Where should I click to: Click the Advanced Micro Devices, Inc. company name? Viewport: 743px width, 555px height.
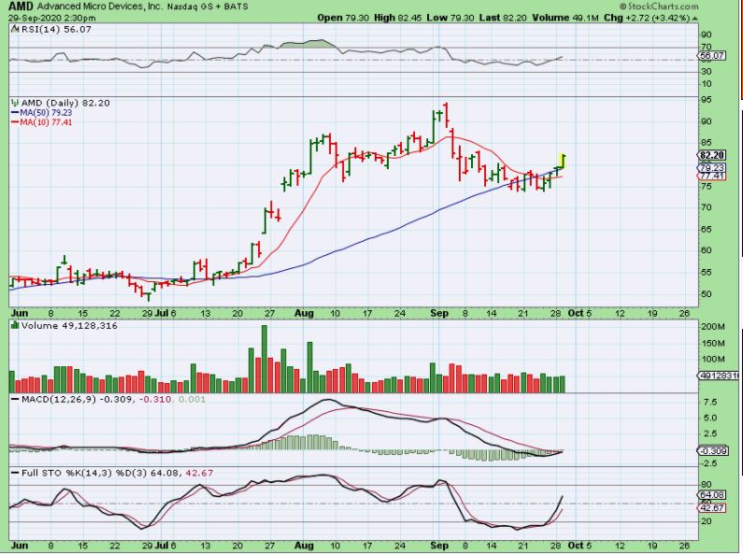[x=99, y=7]
